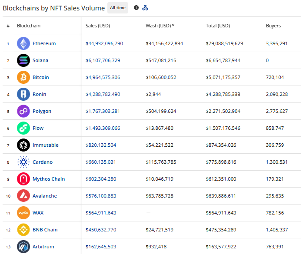This screenshot has width=306, height=254.
Task: Open the Solana blockchain link
Action: (40, 60)
